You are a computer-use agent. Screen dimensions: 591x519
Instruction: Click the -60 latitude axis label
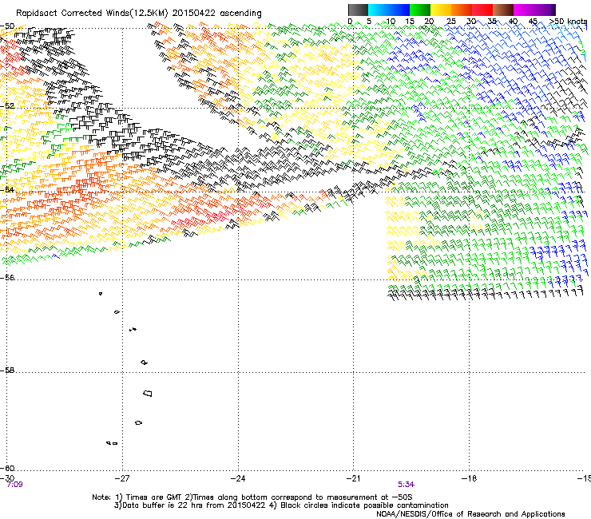7,468
